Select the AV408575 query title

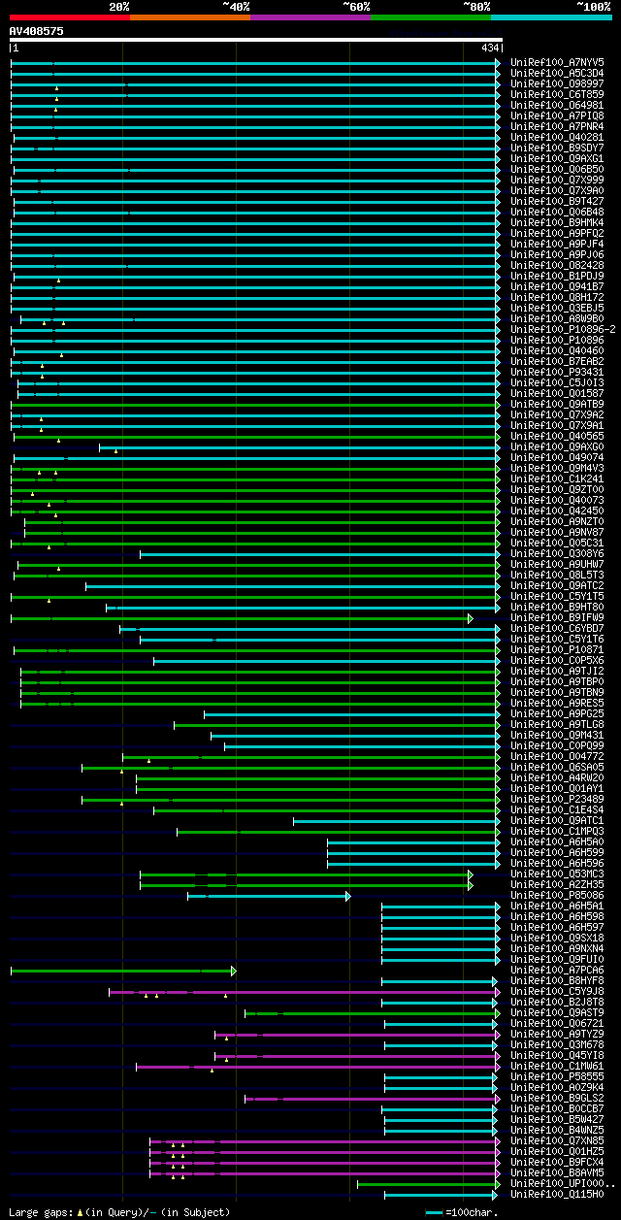[x=37, y=31]
